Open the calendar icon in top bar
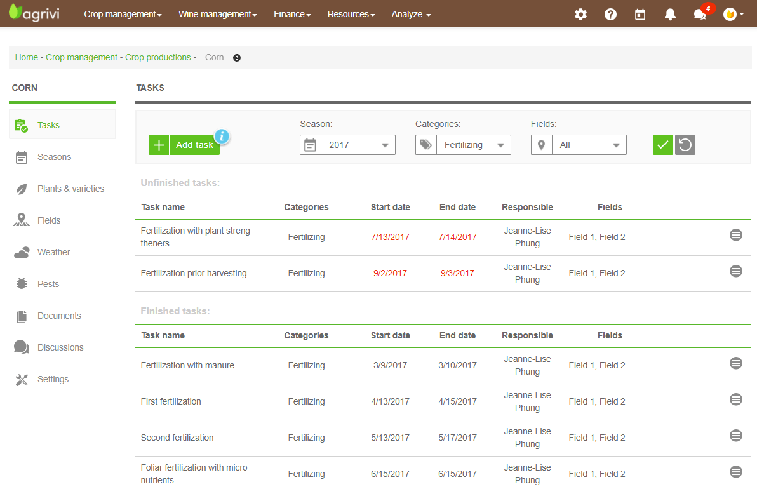This screenshot has width=757, height=489. 640,14
